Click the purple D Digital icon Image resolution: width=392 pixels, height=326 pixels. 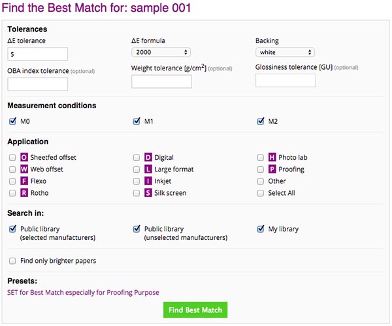[148, 157]
